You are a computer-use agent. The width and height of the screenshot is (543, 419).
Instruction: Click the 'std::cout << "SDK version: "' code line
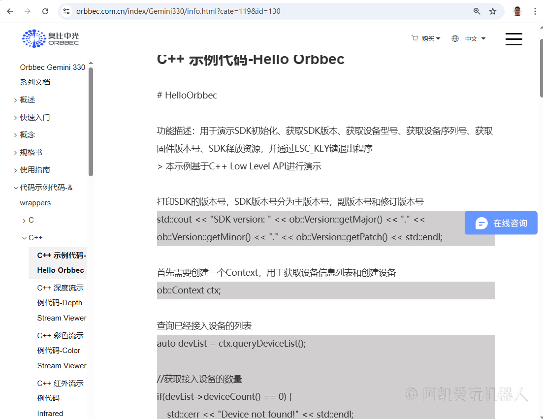click(291, 220)
